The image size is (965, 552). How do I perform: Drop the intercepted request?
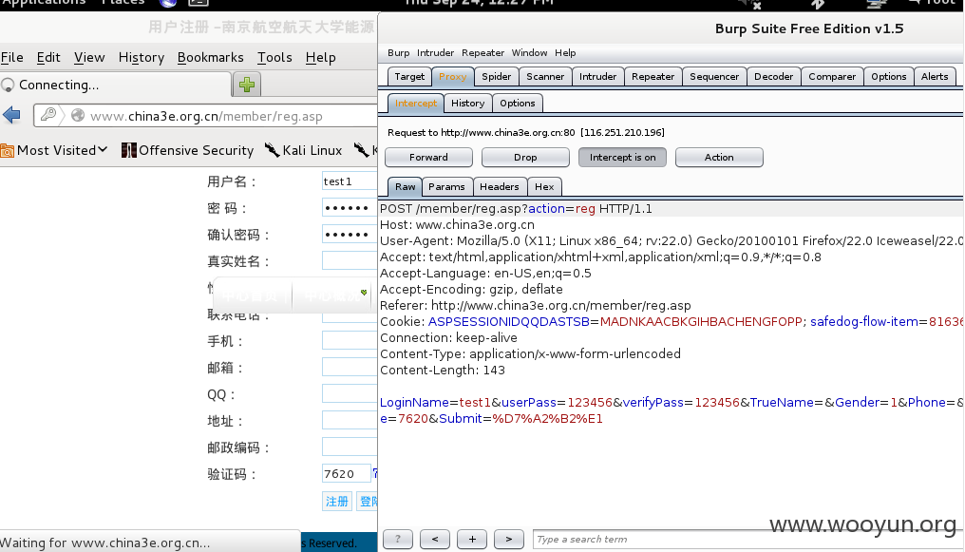pos(525,157)
